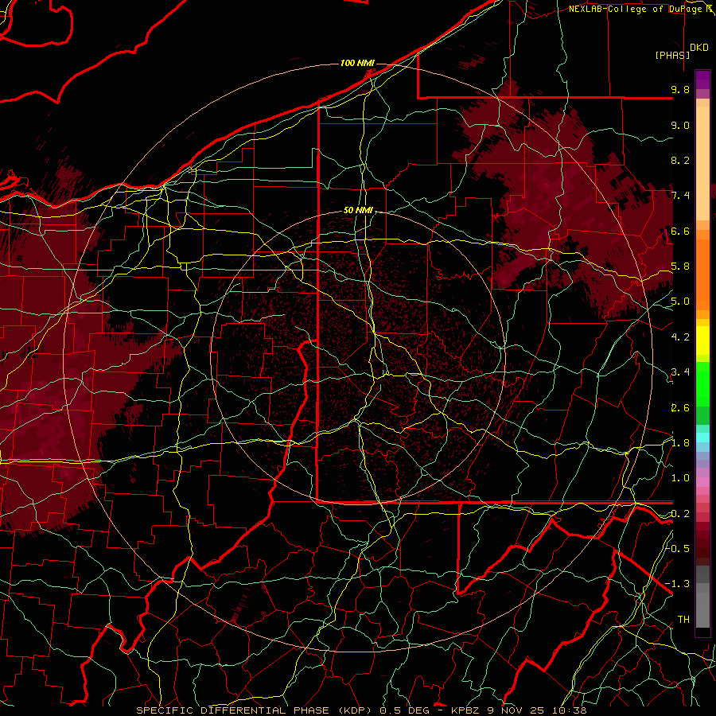Click the -0.5 legend value
This screenshot has width=716, height=716.
678,548
